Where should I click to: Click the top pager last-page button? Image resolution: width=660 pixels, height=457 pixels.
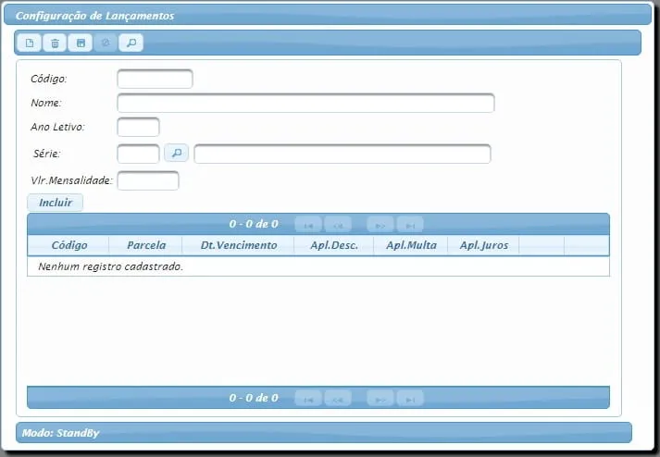410,225
